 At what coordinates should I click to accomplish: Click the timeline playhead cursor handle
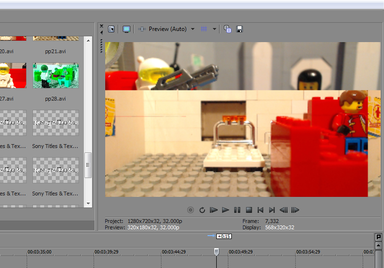[x=217, y=252]
